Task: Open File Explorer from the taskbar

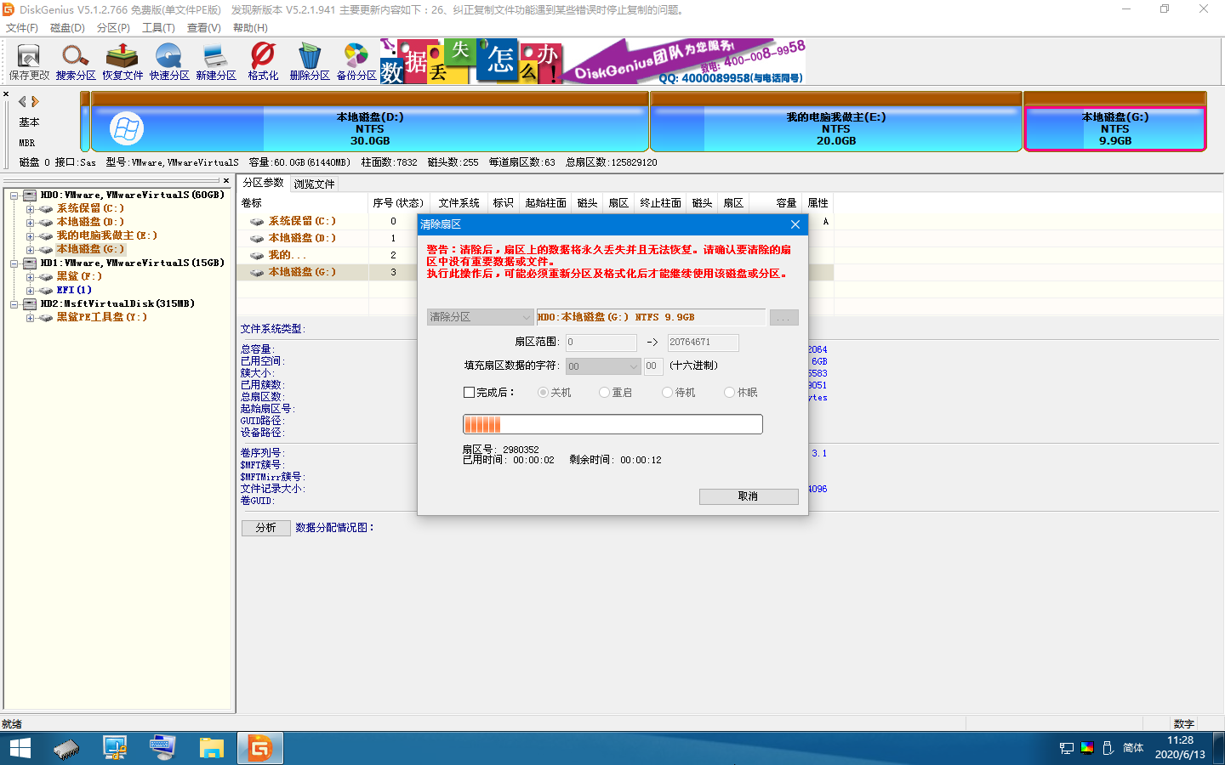Action: 211,748
